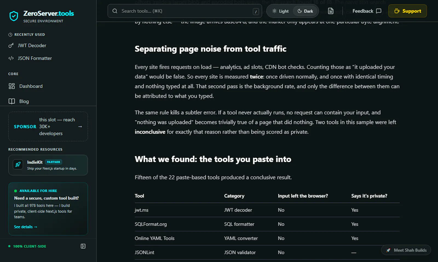Click the 'YAML converter' category cell

pyautogui.click(x=241, y=238)
